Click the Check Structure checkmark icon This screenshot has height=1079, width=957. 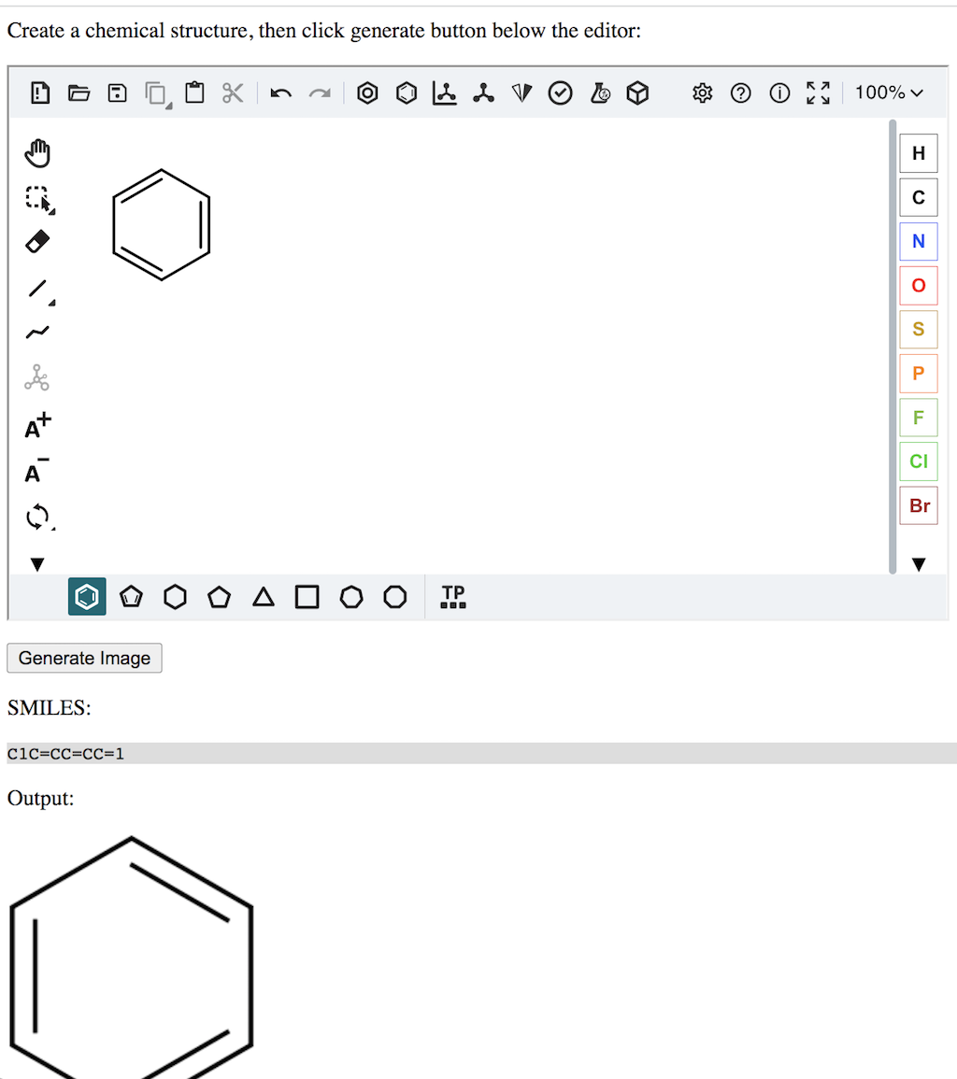point(560,92)
